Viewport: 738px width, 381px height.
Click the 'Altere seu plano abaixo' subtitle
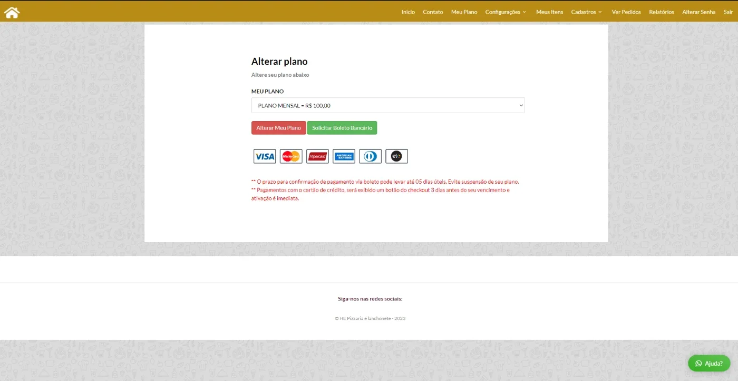(x=280, y=75)
